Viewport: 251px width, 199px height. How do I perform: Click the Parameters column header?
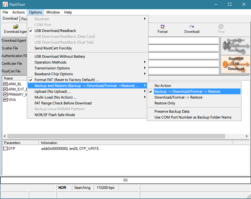tap(20, 142)
